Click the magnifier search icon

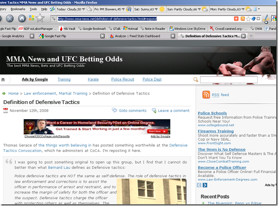pyautogui.click(x=196, y=79)
